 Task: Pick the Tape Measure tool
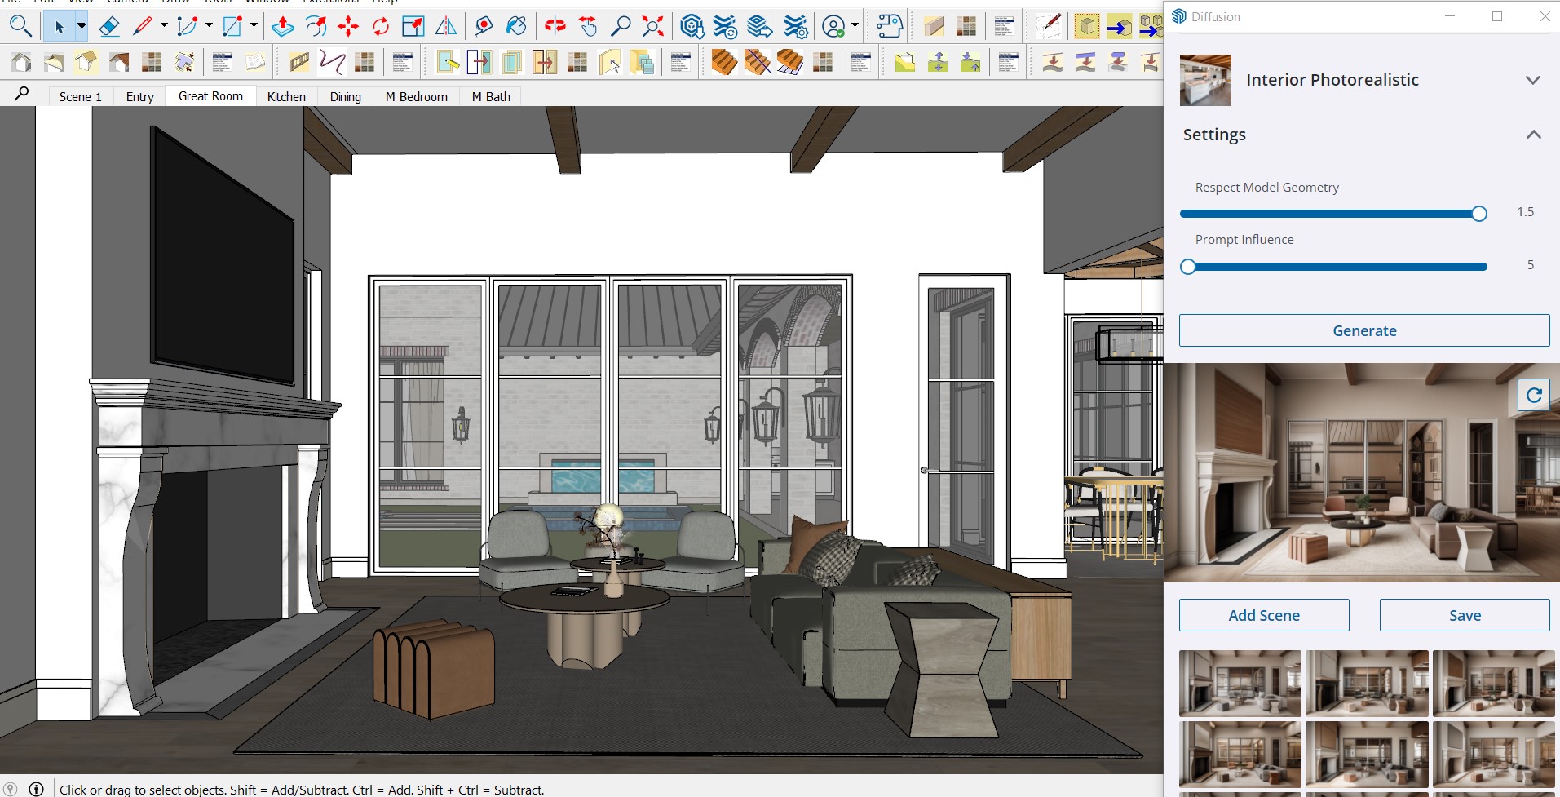[484, 27]
